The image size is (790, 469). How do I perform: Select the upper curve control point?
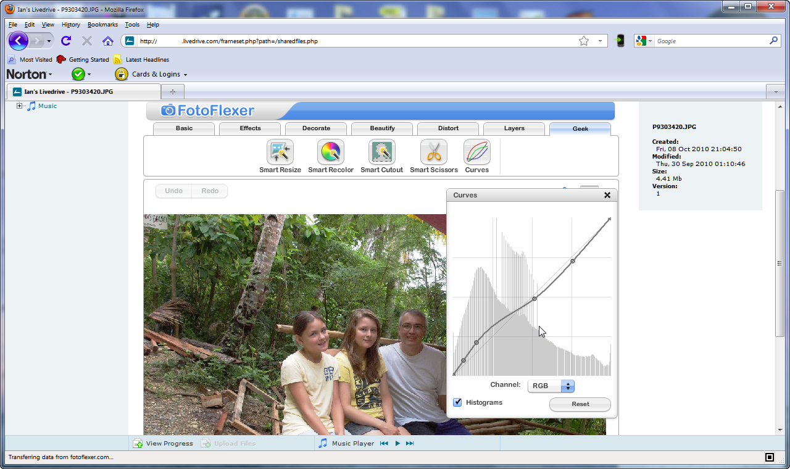pyautogui.click(x=573, y=261)
